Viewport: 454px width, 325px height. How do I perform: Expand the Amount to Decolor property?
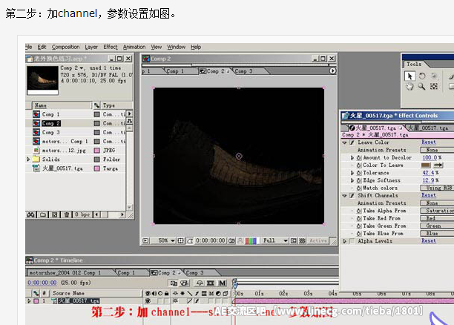(352, 157)
